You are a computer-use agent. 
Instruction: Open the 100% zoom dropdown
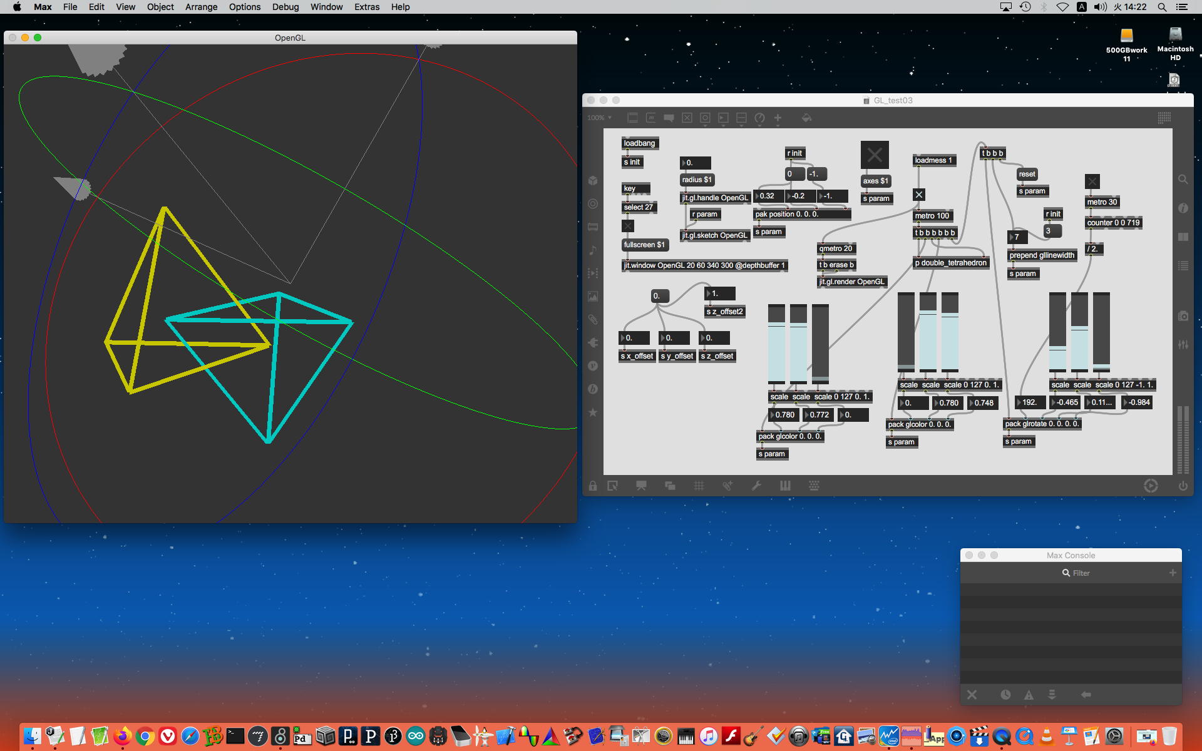coord(599,118)
